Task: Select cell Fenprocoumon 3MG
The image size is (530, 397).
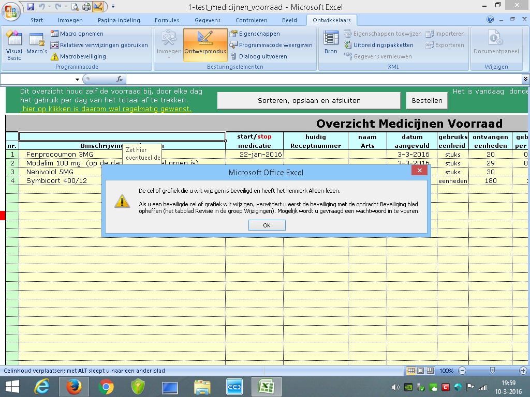Action: [x=122, y=154]
